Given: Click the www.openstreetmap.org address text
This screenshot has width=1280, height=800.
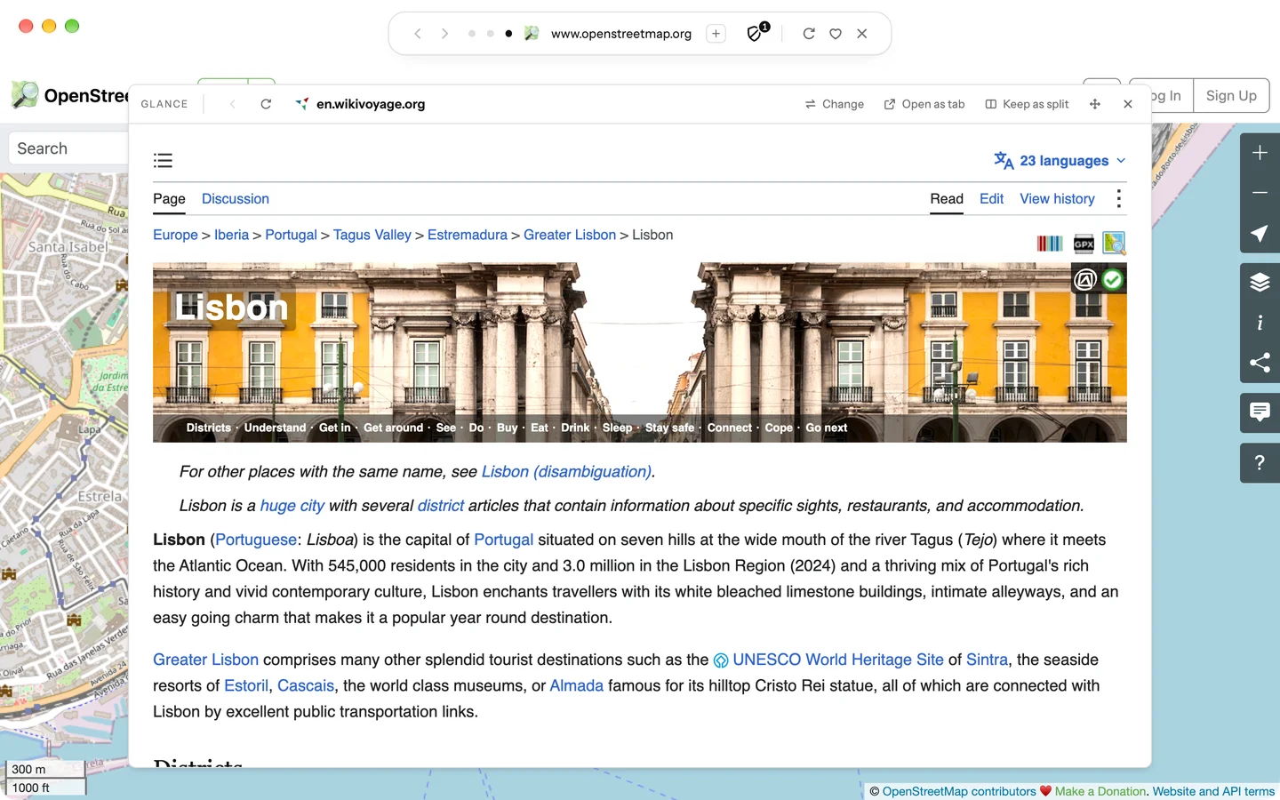Looking at the screenshot, I should (621, 34).
